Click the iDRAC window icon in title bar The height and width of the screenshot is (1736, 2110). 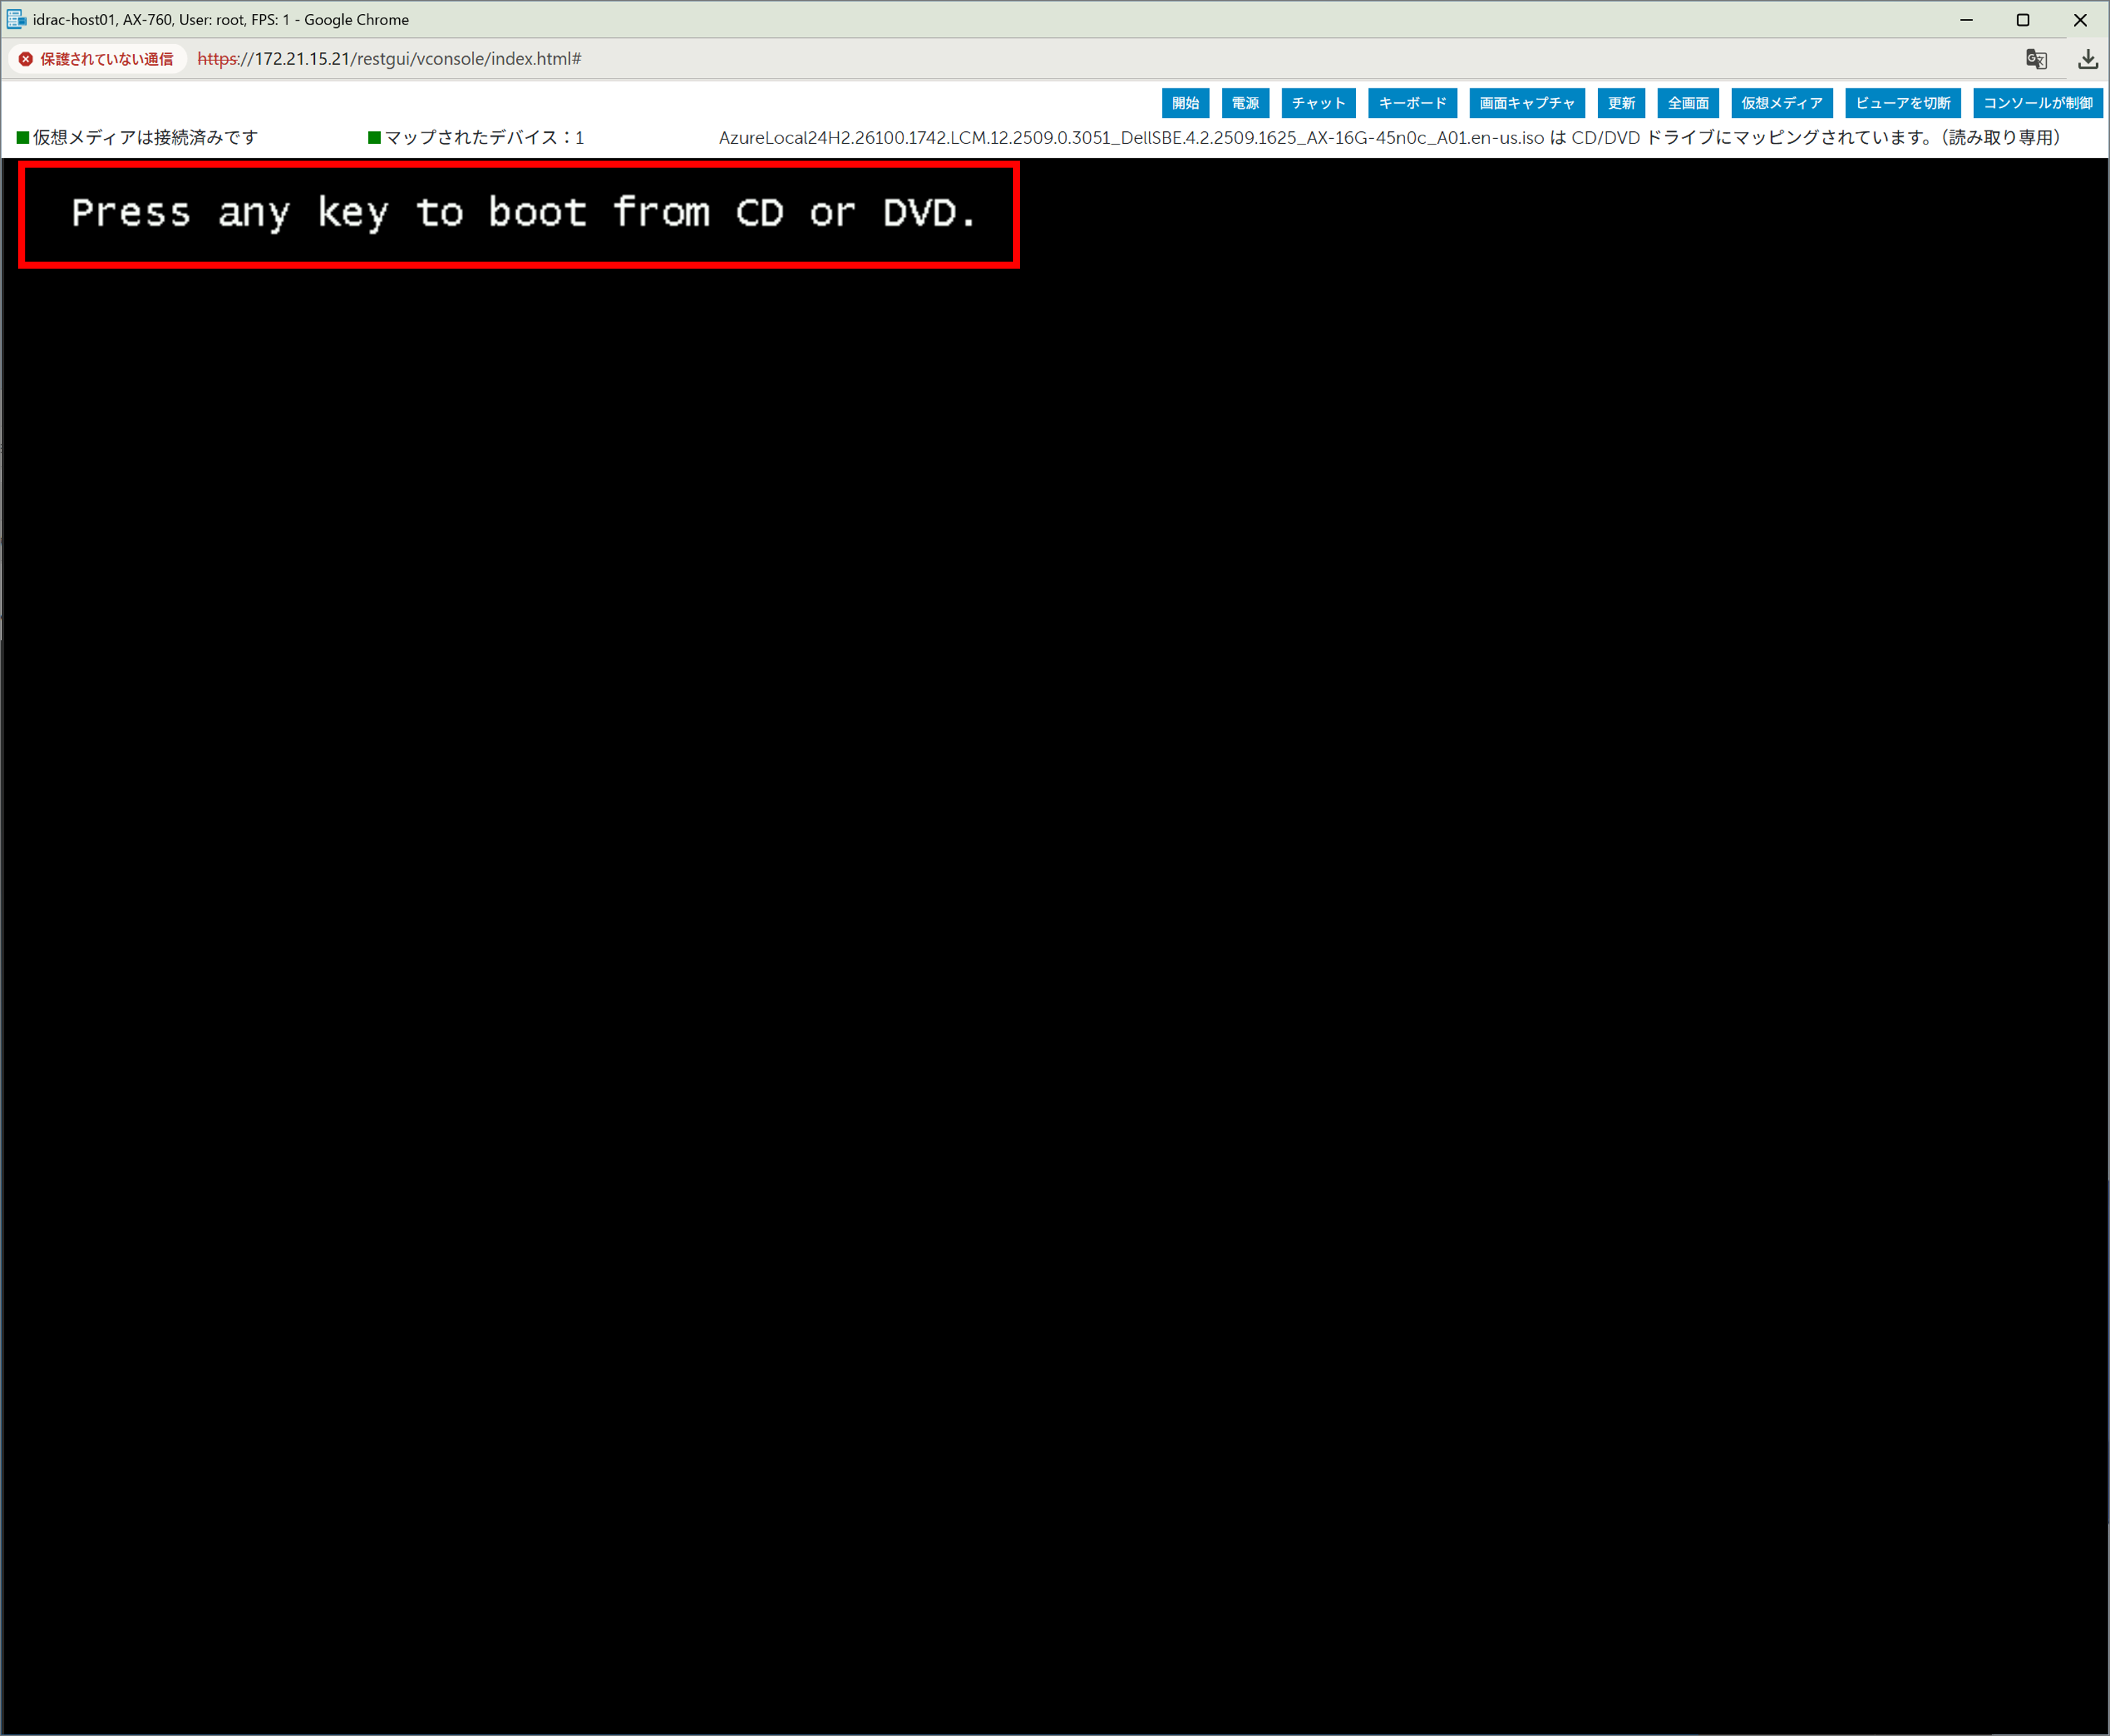pos(17,19)
